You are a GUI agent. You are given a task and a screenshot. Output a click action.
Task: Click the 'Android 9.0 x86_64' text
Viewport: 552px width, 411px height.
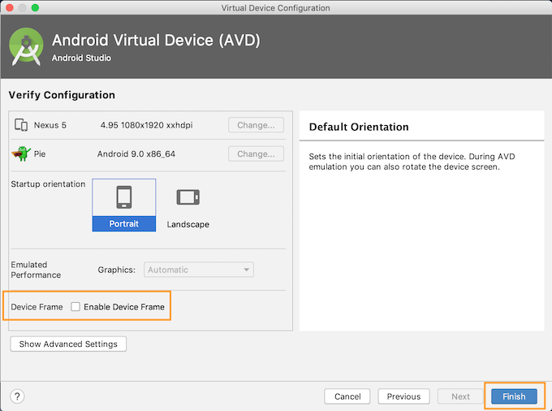(136, 154)
